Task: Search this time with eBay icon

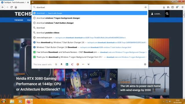Action: pos(83,64)
